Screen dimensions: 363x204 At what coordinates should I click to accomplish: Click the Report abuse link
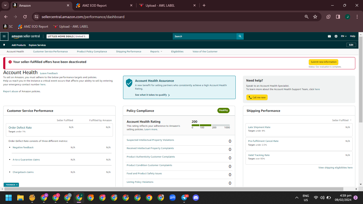[11, 91]
